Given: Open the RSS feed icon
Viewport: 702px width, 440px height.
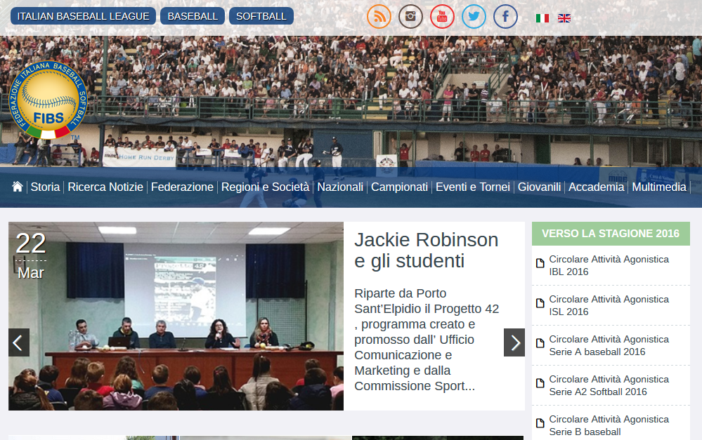Looking at the screenshot, I should pos(379,17).
